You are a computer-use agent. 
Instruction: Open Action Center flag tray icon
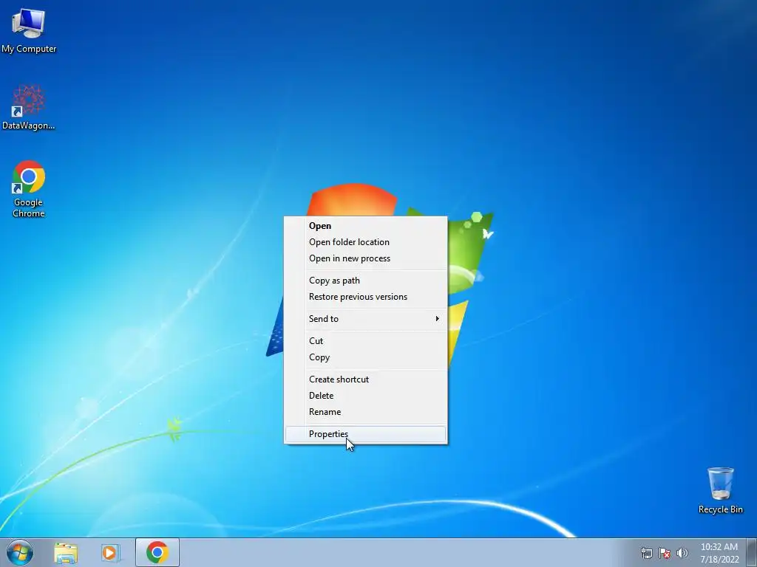665,553
